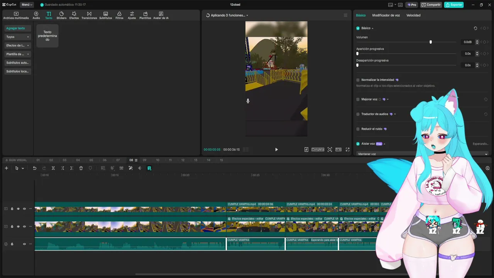Enable Reducir el ruido checkbox
The width and height of the screenshot is (494, 278).
tap(358, 129)
